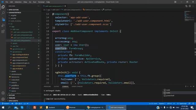This screenshot has width=196, height=110.
Task: Expand the Timeline section
Action: (x=24, y=98)
